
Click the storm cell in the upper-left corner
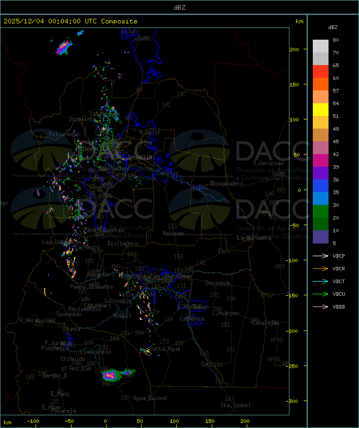coord(64,47)
